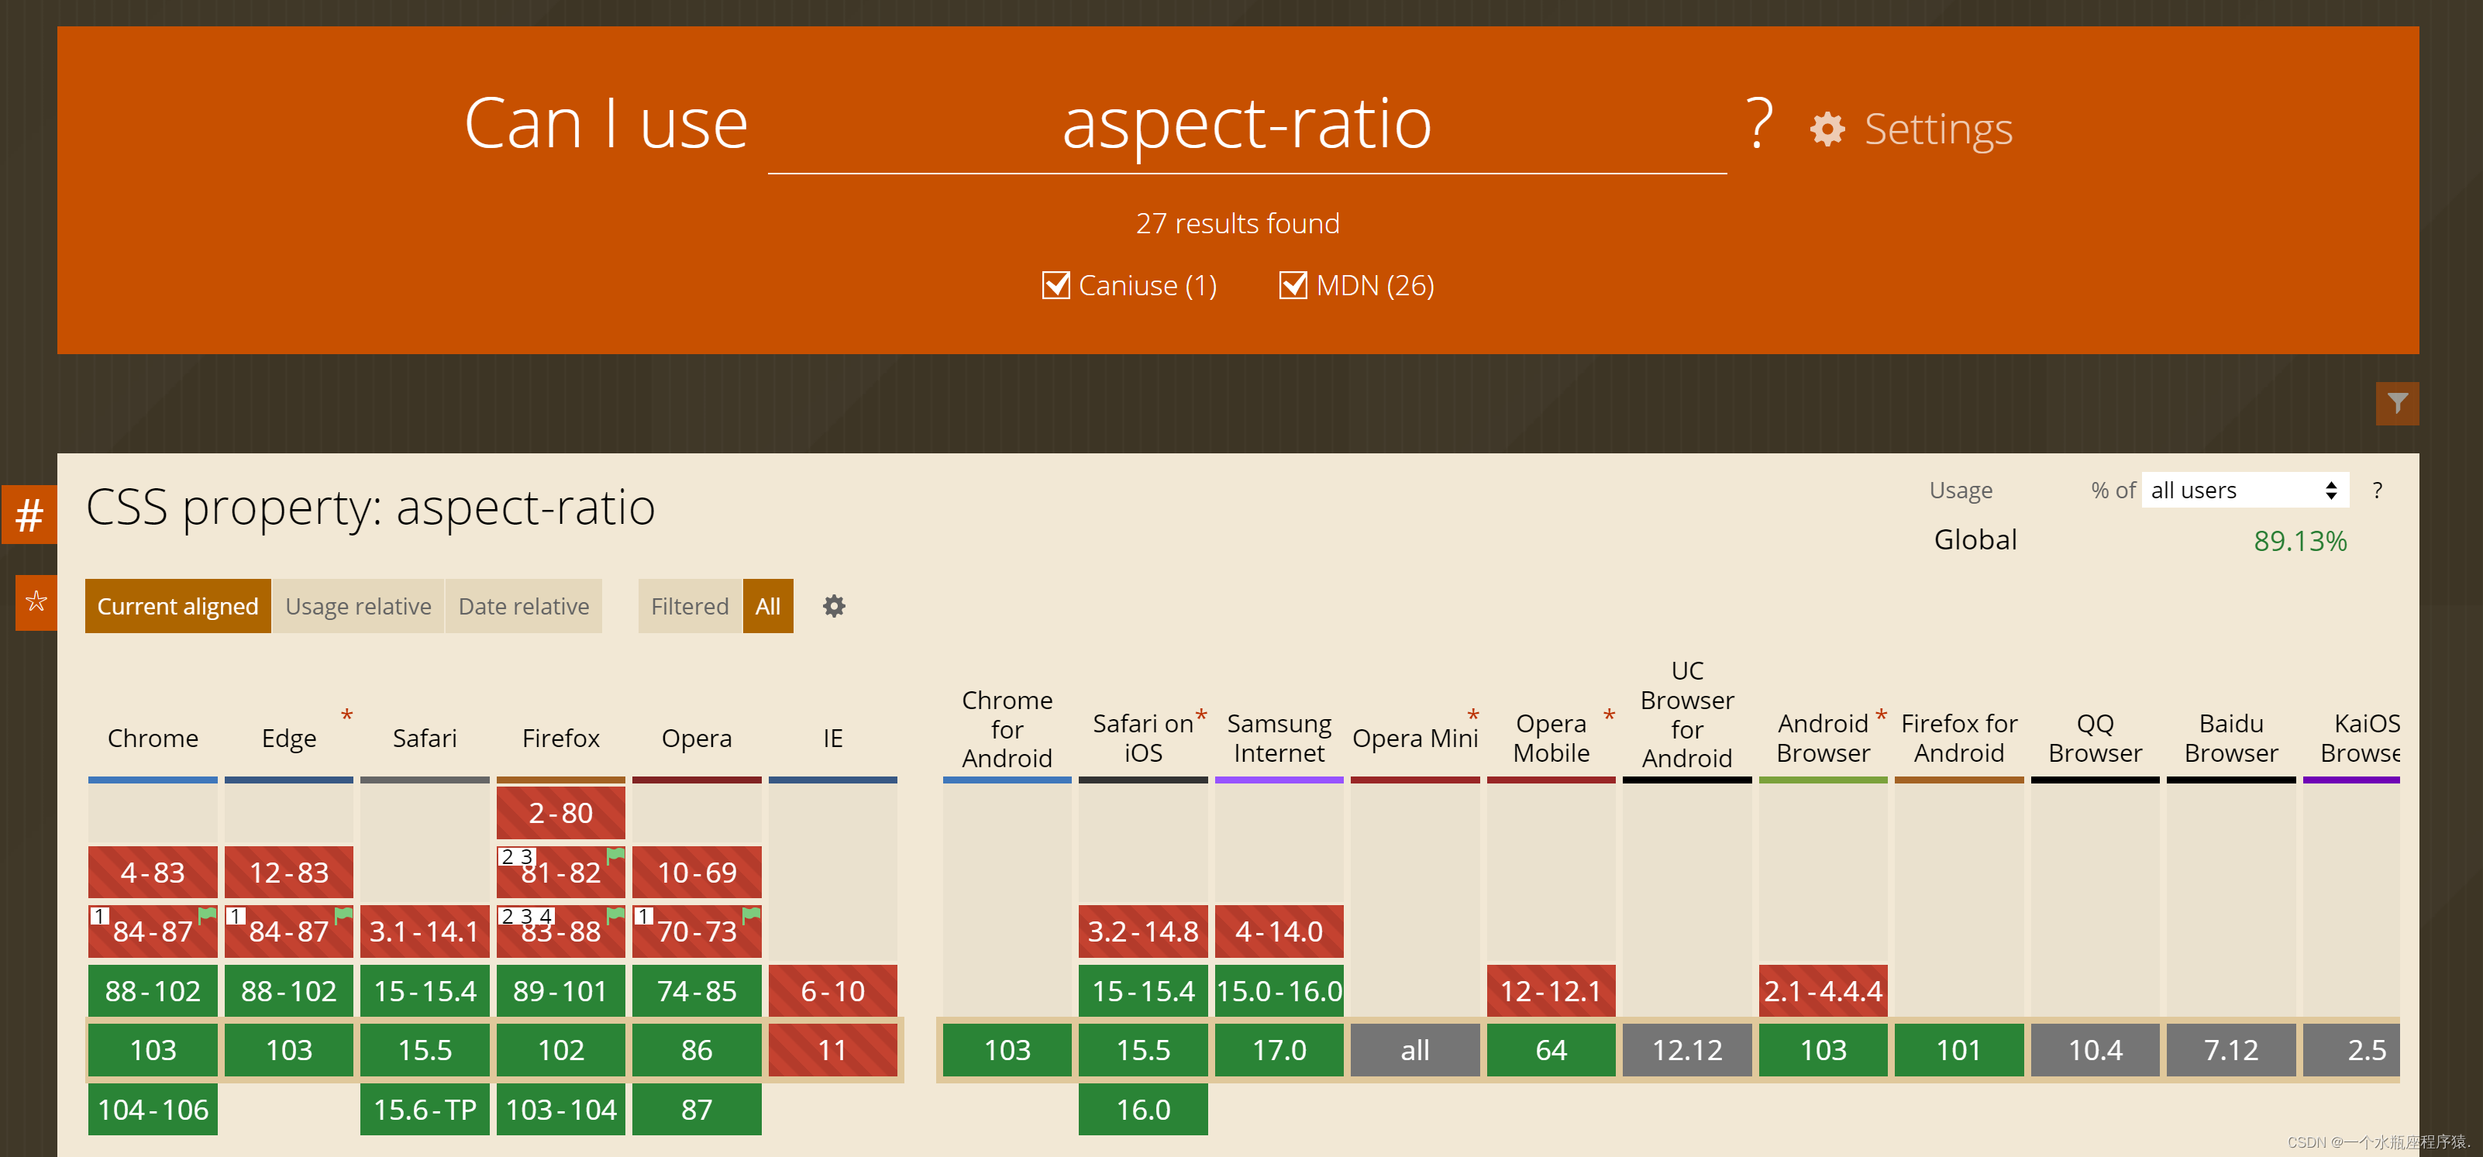
Task: Click the asterisk next to Opera Mobile
Action: 1609,715
